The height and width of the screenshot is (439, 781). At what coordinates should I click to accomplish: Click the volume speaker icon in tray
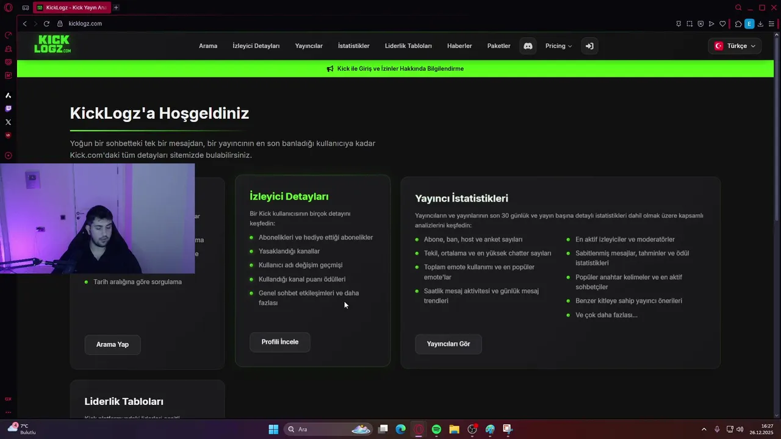tap(740, 429)
